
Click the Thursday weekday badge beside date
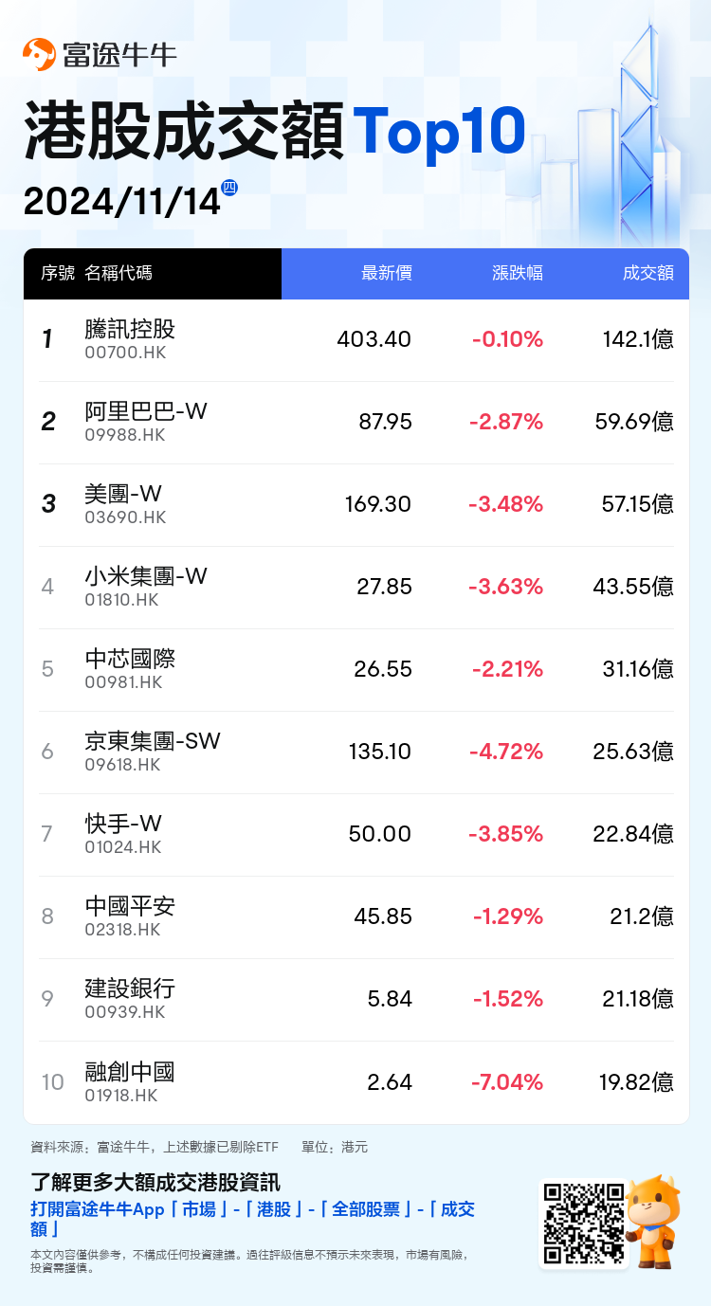click(x=228, y=188)
